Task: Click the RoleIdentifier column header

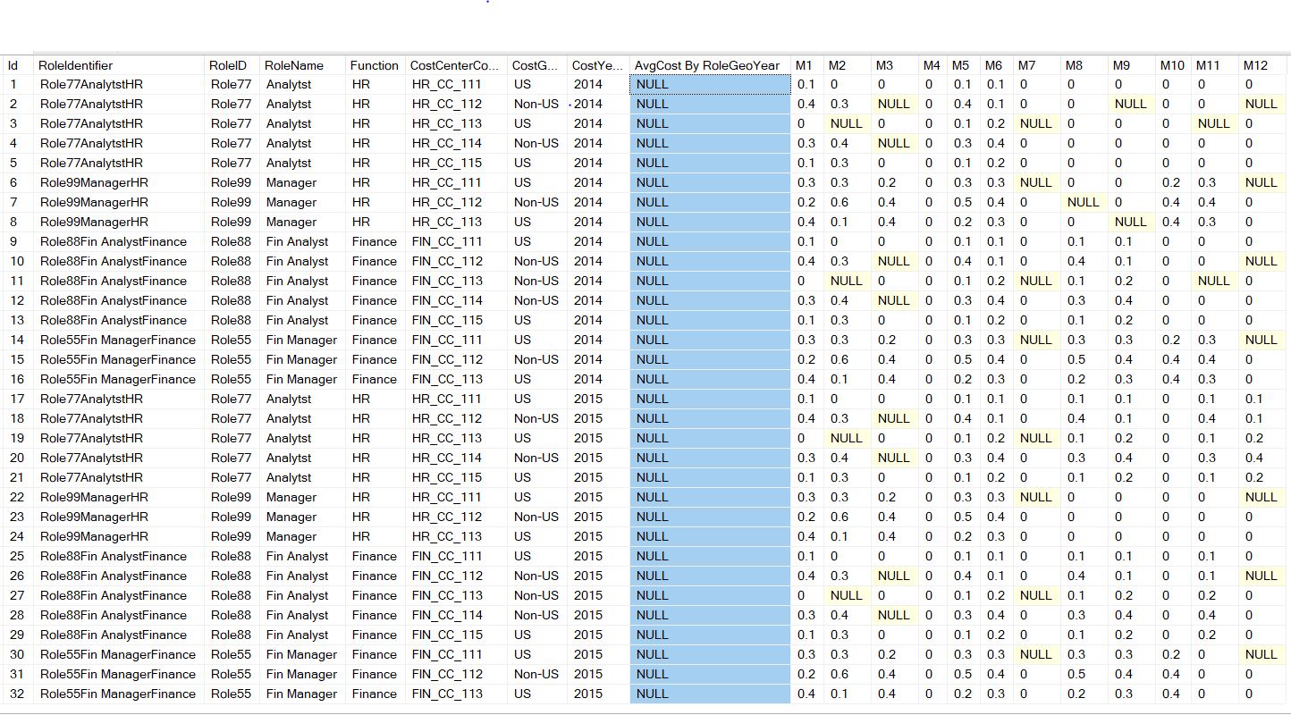Action: click(76, 64)
